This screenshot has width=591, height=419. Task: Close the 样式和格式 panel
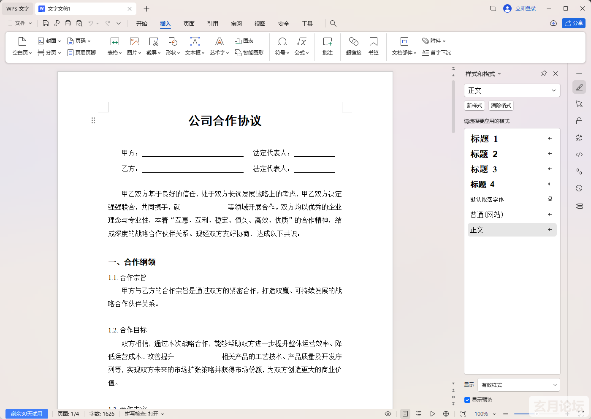tap(556, 73)
